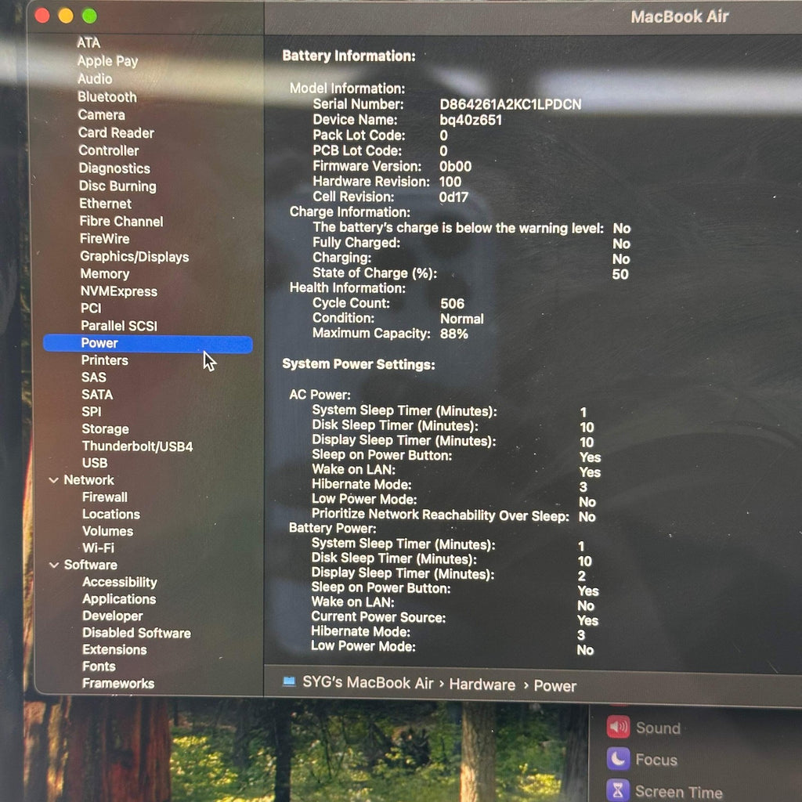Viewport: 802px width, 802px height.
Task: Open the Controller entry
Action: tap(108, 150)
